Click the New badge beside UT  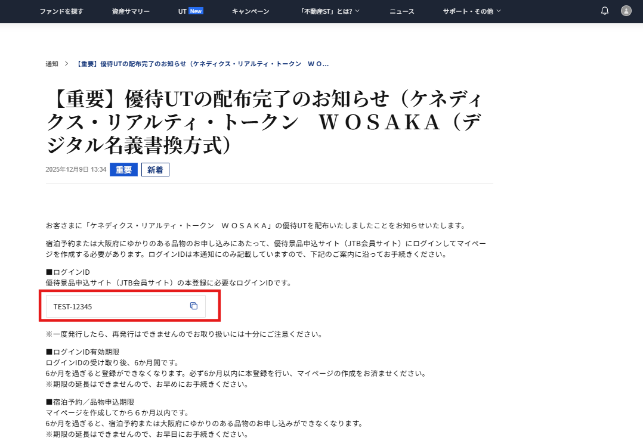196,11
